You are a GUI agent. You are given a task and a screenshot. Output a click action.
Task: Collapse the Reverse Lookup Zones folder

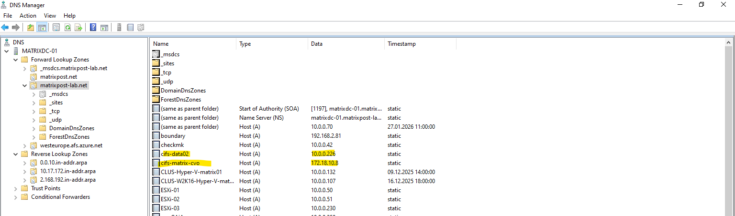[16, 154]
